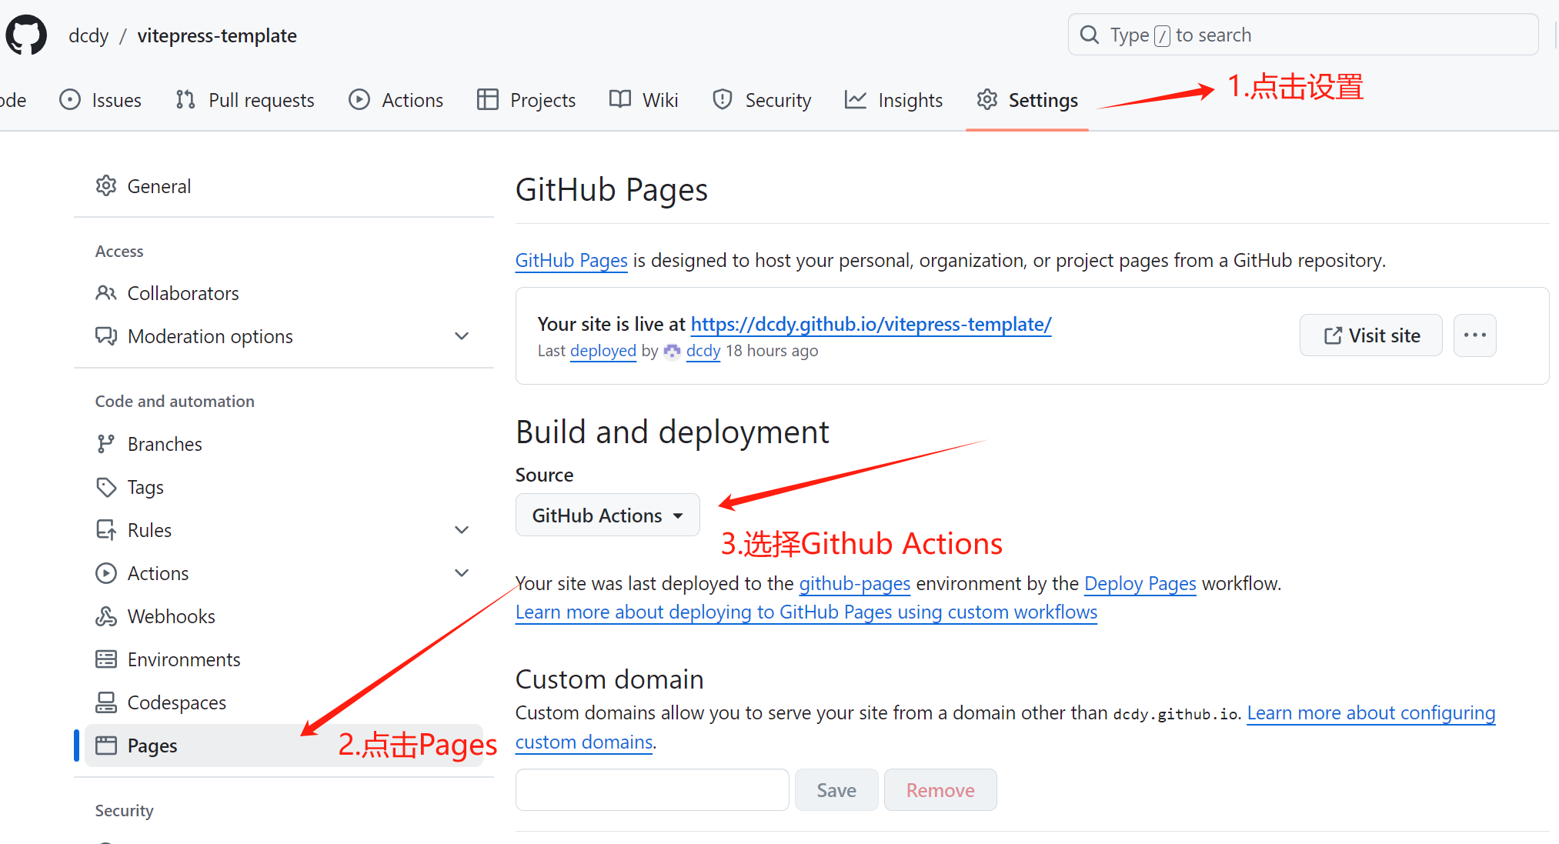Open the Projects tab

point(526,100)
